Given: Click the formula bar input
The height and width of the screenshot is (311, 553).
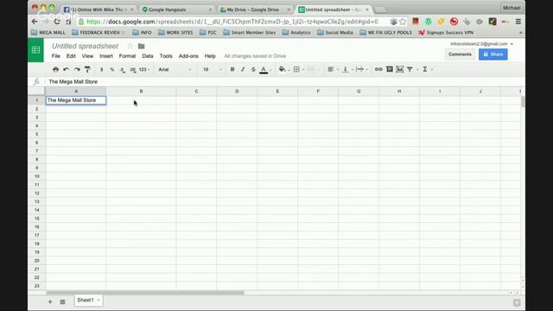Looking at the screenshot, I should (x=284, y=81).
